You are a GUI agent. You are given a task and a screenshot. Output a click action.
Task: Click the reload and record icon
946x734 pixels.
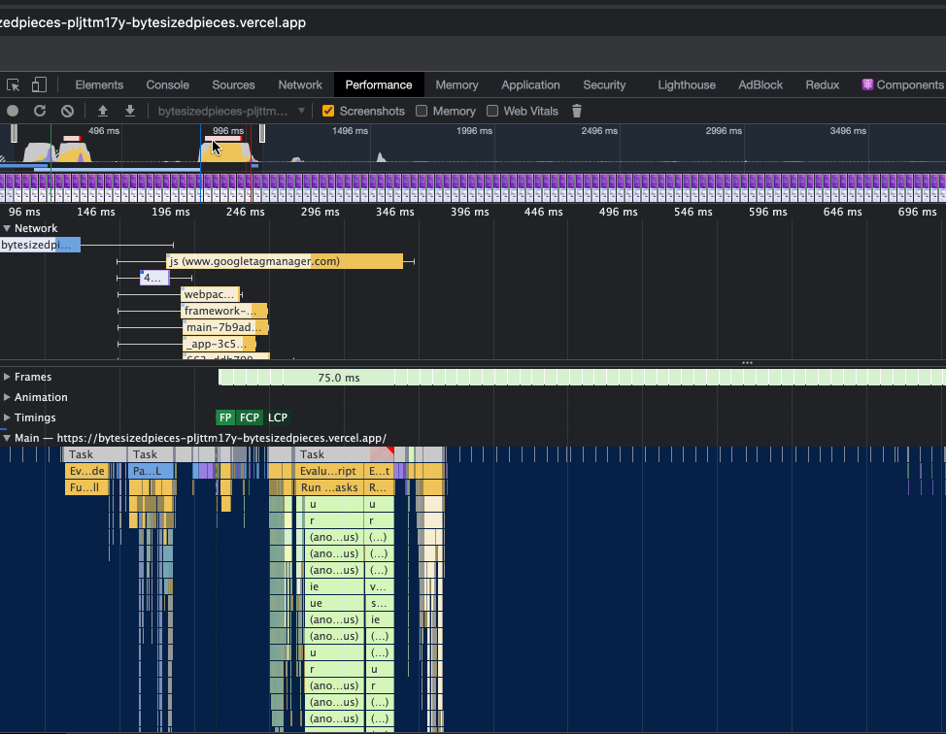pos(39,111)
